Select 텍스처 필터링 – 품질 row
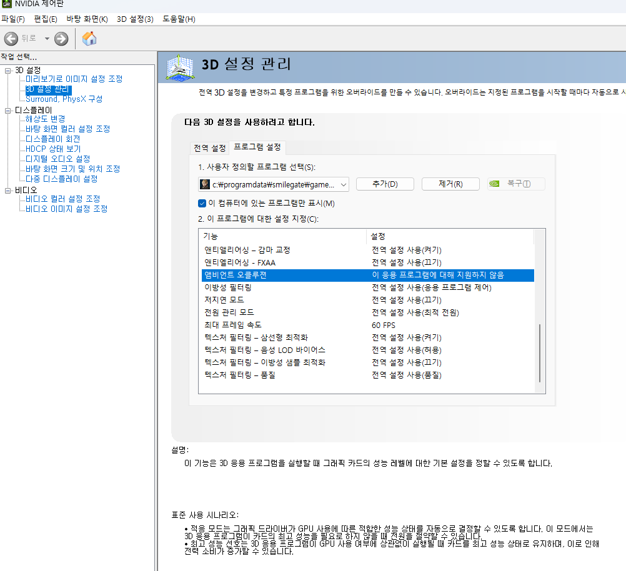Screen dimensions: 626x571 pos(368,375)
